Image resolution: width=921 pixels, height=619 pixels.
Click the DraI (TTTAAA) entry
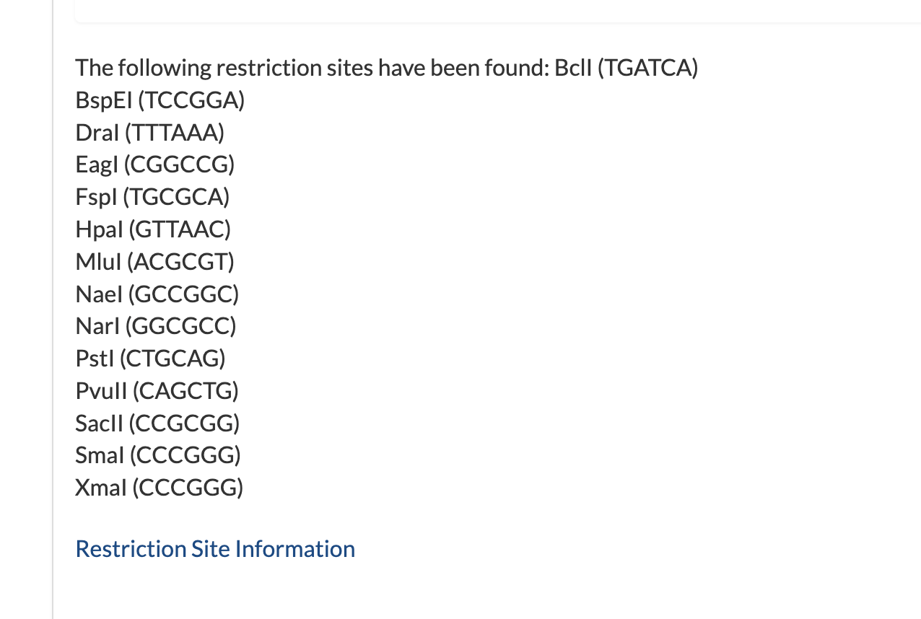pos(150,133)
